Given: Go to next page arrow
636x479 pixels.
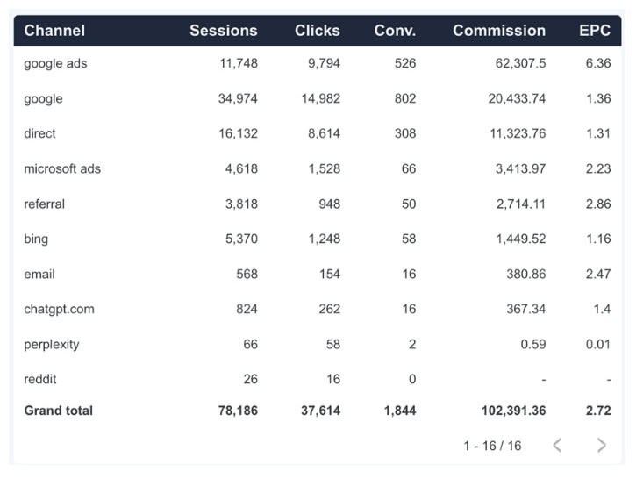Looking at the screenshot, I should [601, 446].
